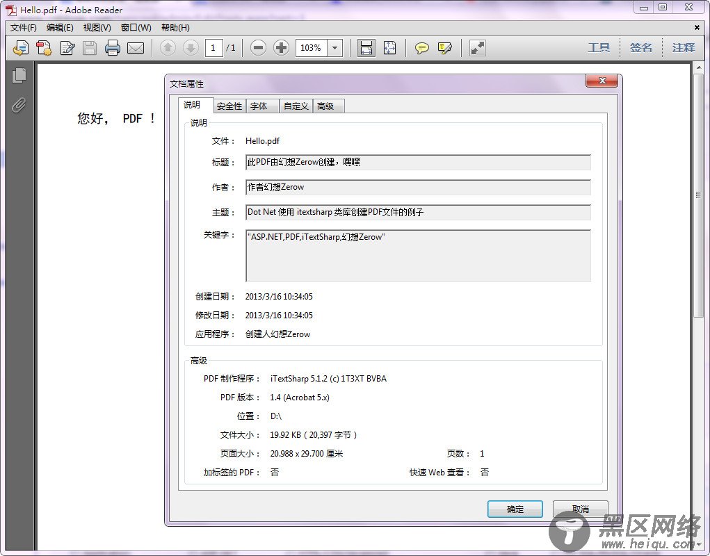Click the 标题 title field

coord(418,163)
